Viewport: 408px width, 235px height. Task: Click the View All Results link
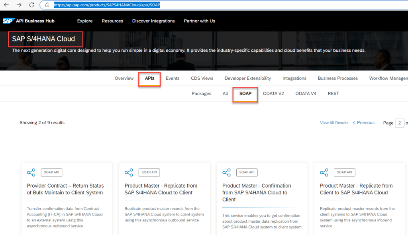pos(334,123)
